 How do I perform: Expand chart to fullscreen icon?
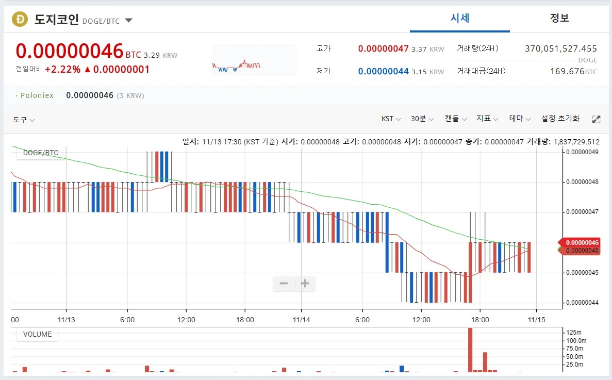click(x=596, y=120)
